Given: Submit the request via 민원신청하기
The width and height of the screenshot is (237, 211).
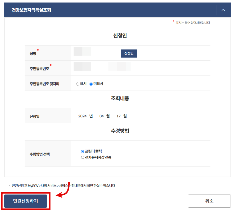Looking at the screenshot, I should pyautogui.click(x=25, y=201).
